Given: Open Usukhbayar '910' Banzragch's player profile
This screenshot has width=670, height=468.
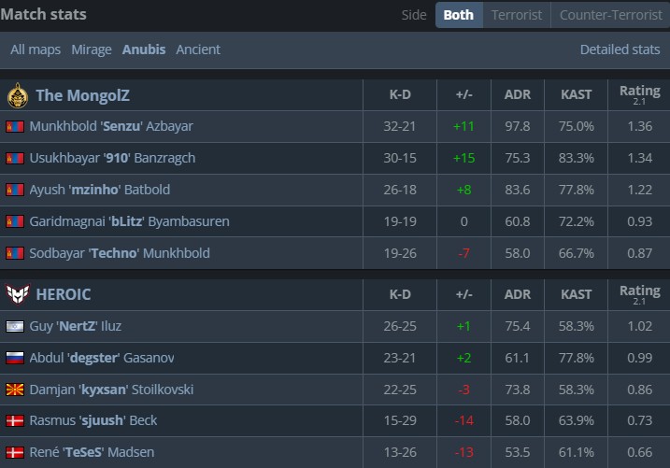Looking at the screenshot, I should [x=112, y=158].
